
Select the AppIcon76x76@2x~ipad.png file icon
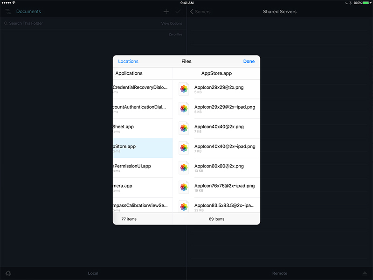click(184, 188)
